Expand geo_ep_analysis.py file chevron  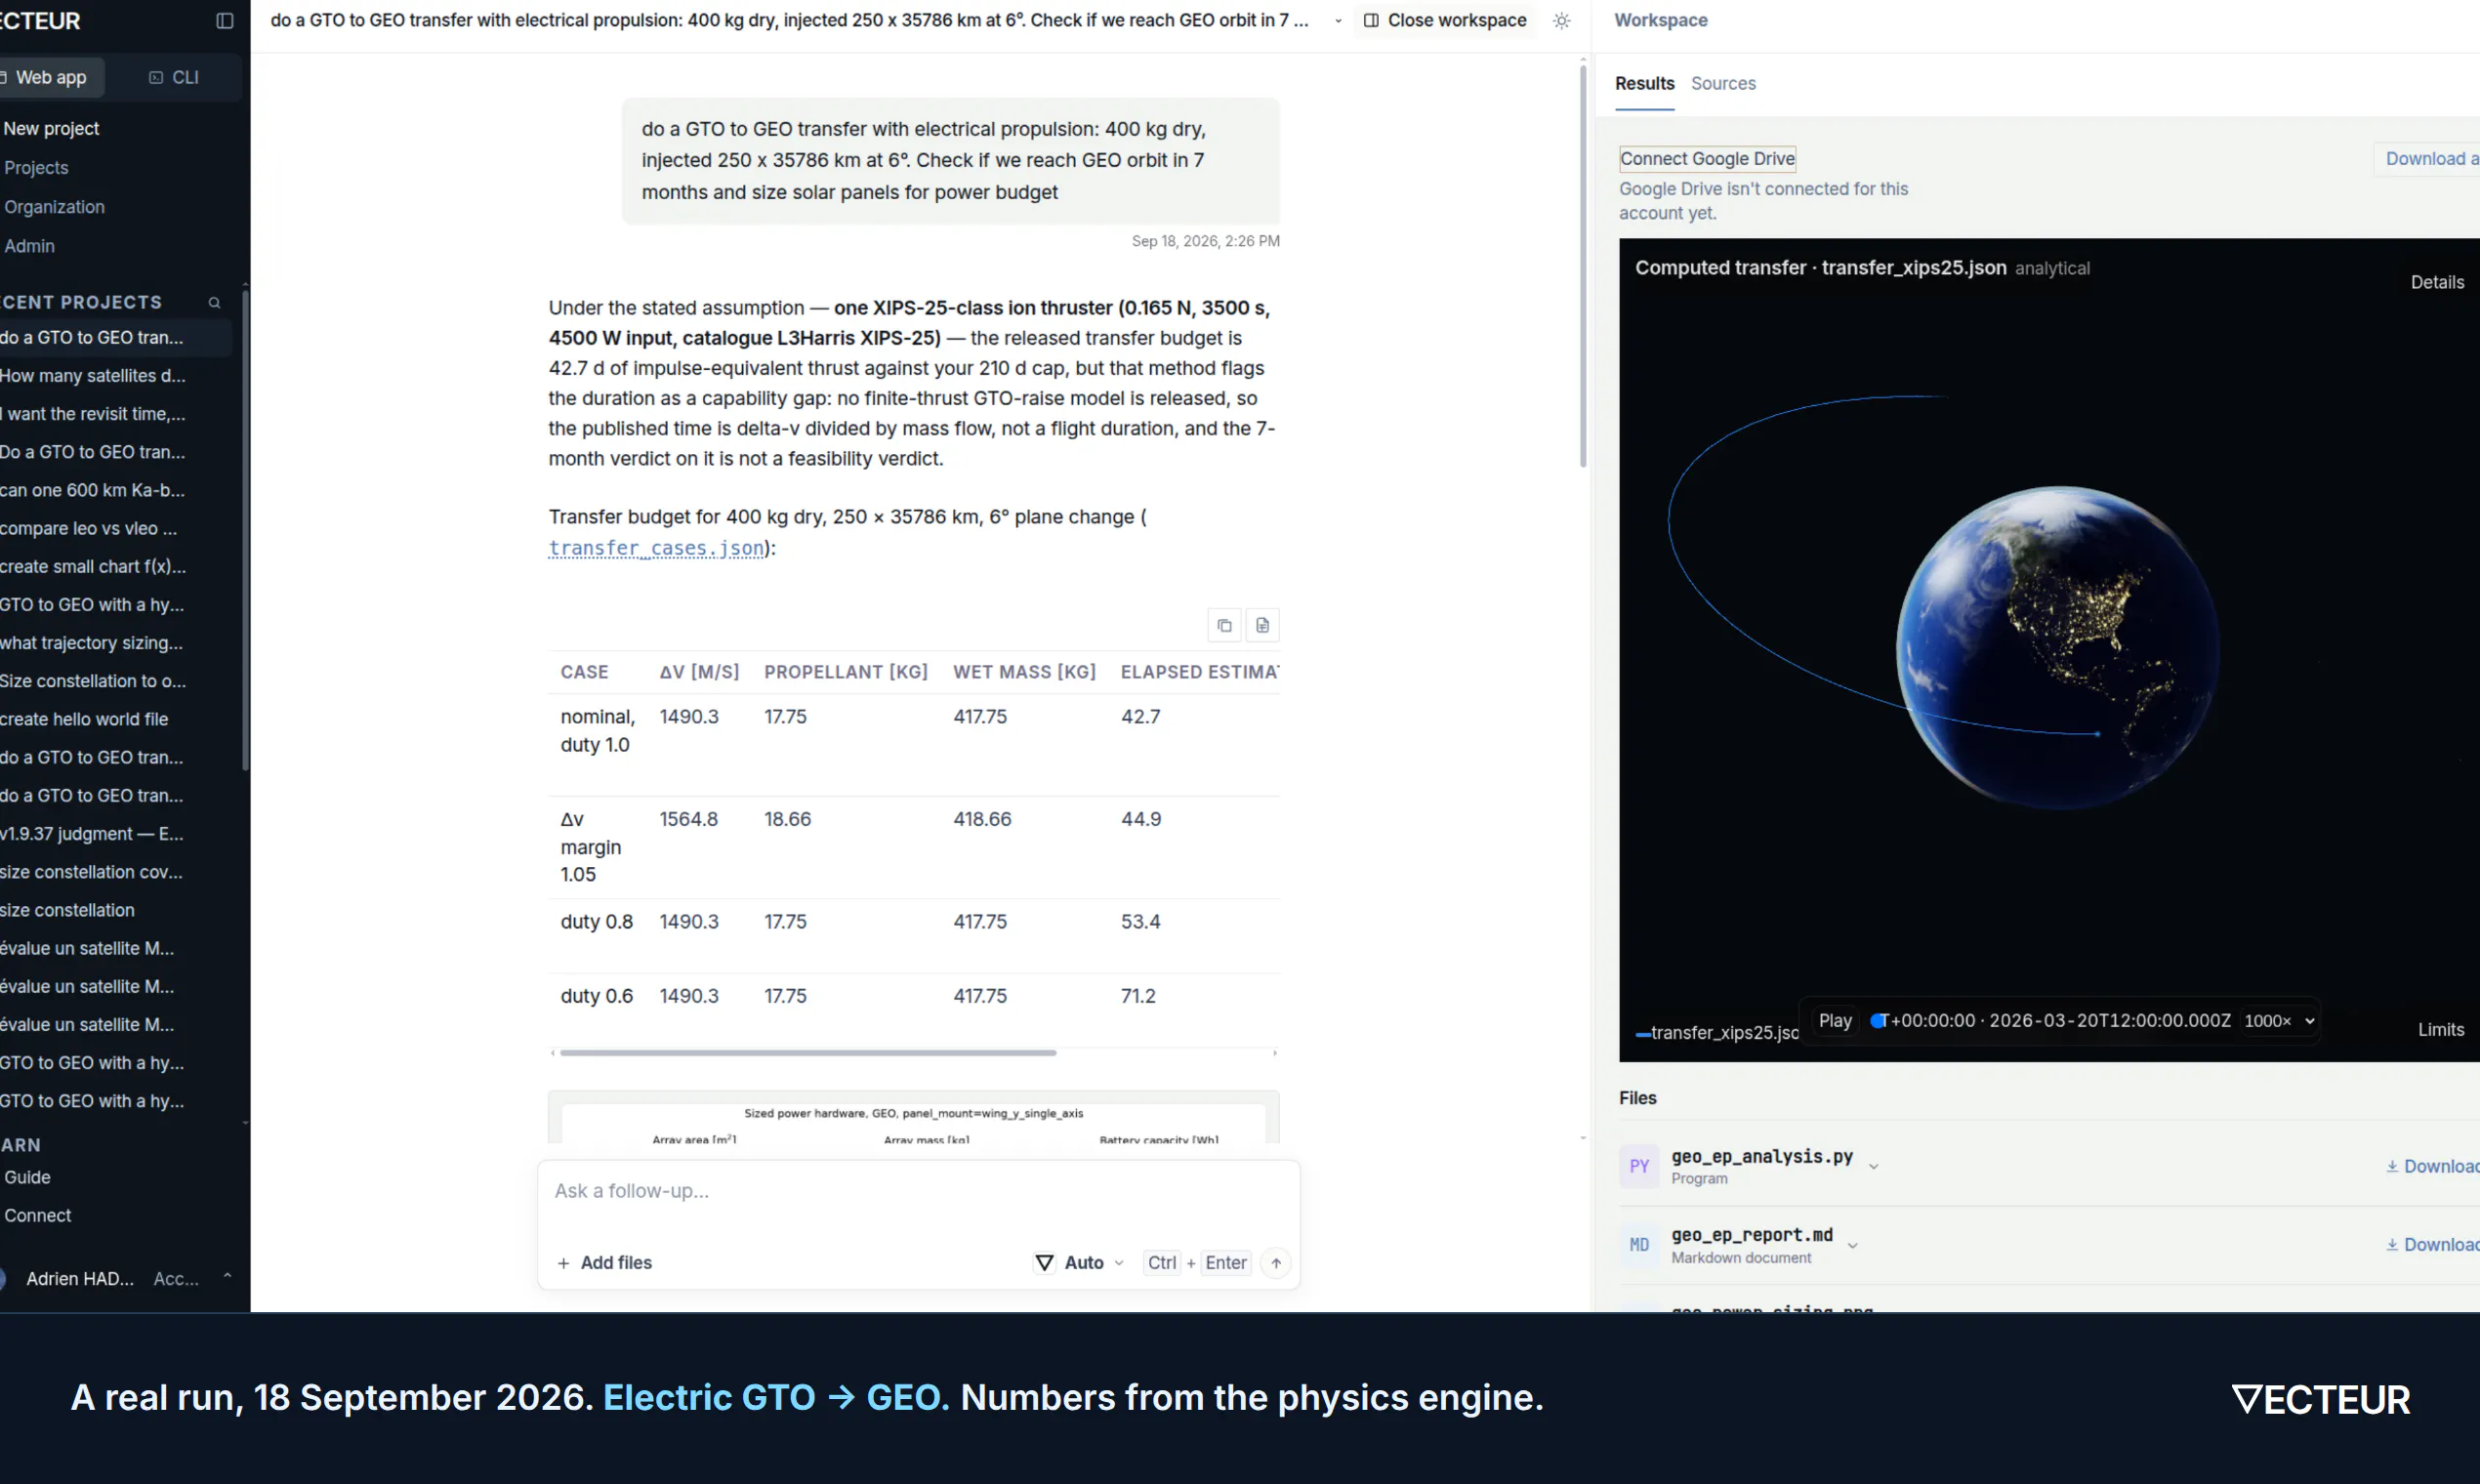pos(1873,1166)
